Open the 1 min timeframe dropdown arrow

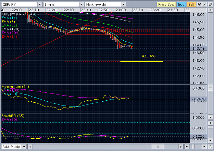click(x=81, y=4)
